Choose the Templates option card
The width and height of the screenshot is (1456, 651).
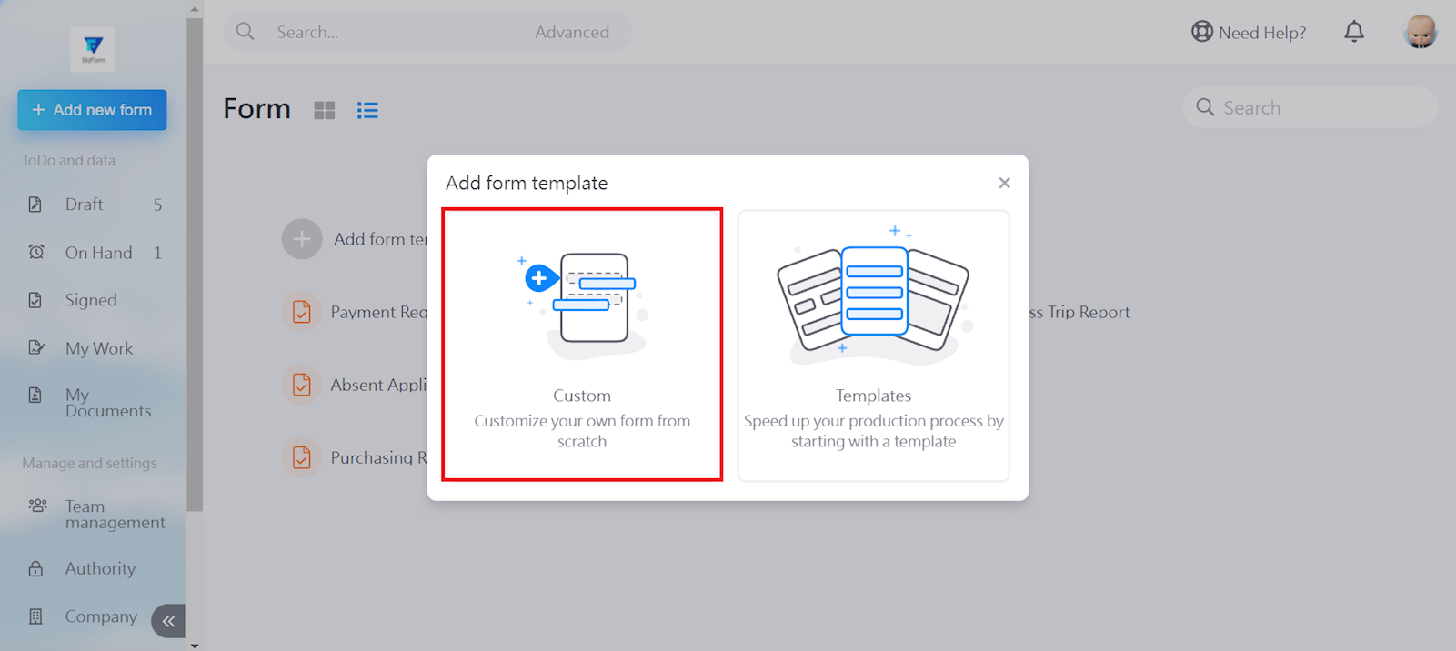(x=873, y=346)
